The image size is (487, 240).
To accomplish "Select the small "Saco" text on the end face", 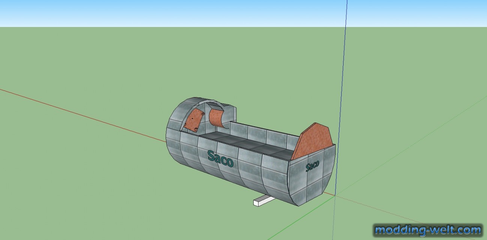I will point(312,165).
